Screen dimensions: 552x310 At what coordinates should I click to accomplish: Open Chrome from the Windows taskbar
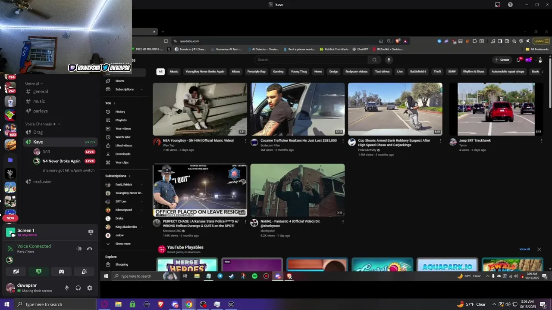(189, 304)
